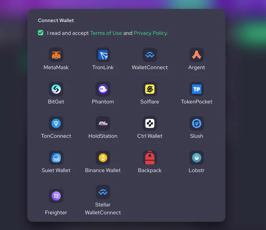
Task: Open WalletConnect via its blue wave icon
Action: coord(150,55)
